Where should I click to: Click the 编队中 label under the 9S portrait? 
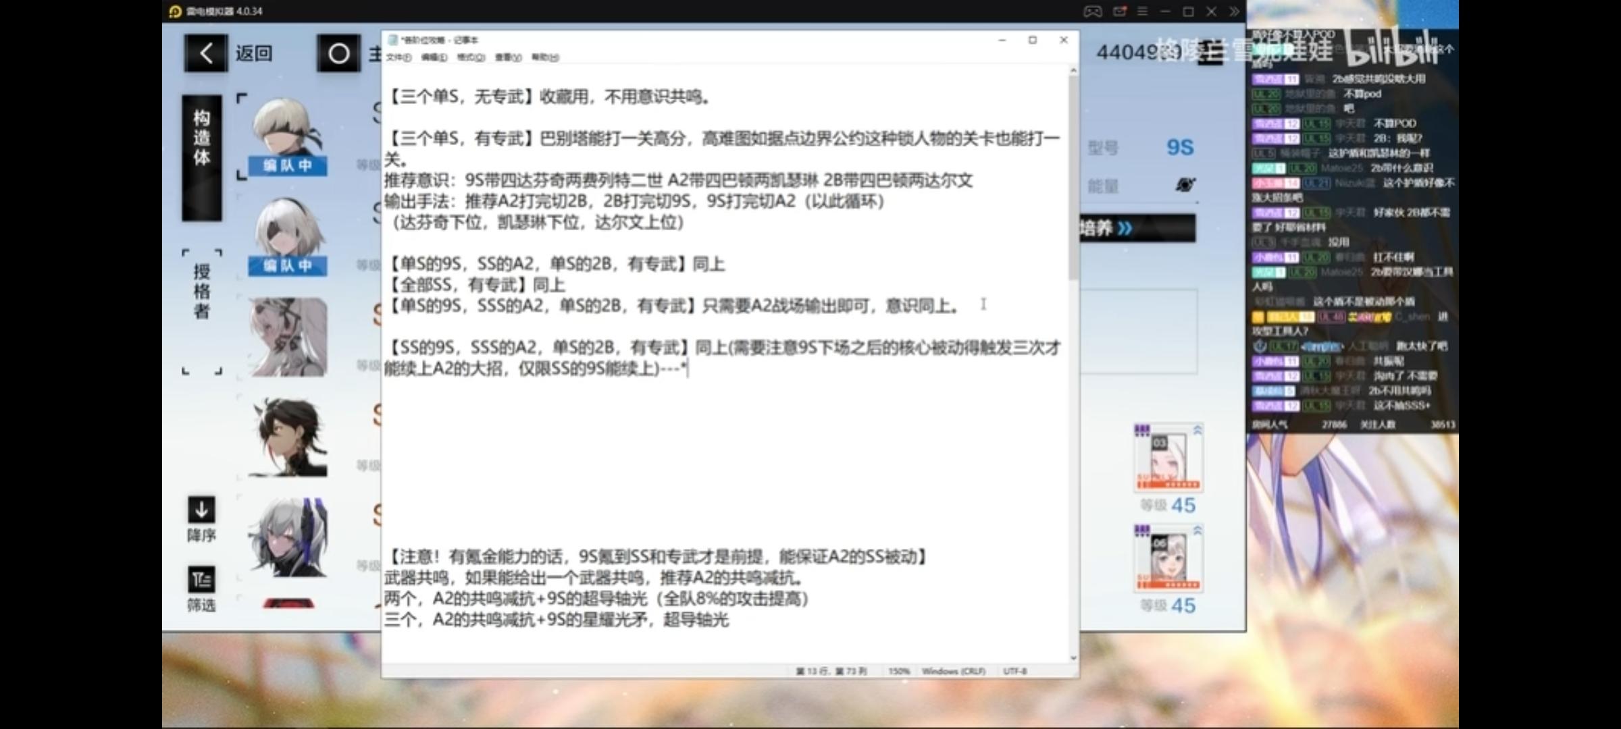click(x=288, y=166)
